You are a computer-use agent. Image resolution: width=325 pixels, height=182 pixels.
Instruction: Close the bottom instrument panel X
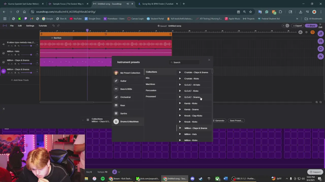pyautogui.click(x=4, y=109)
